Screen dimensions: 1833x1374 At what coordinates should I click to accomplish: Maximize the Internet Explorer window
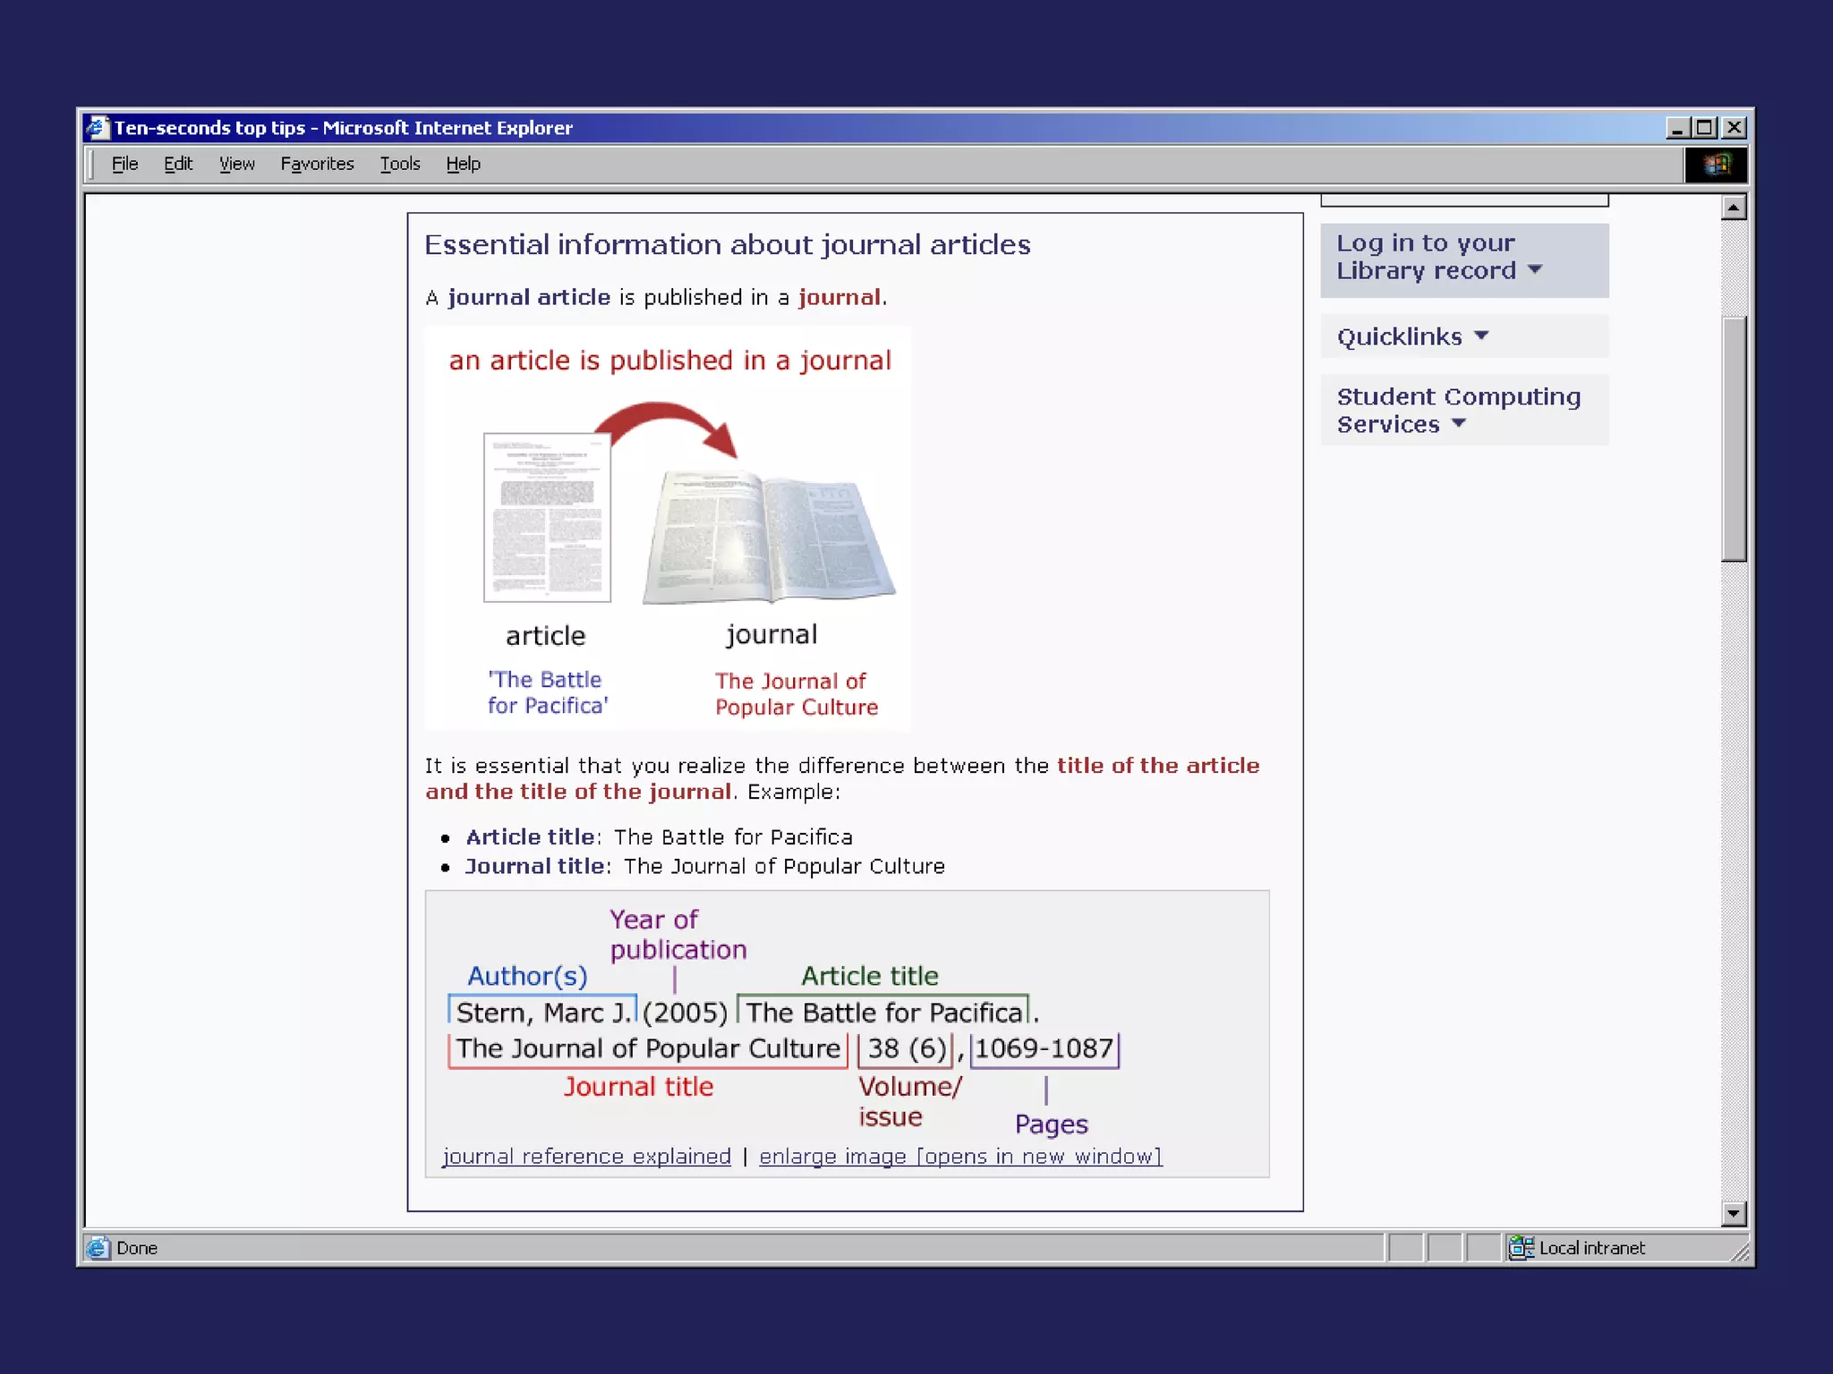click(1705, 128)
